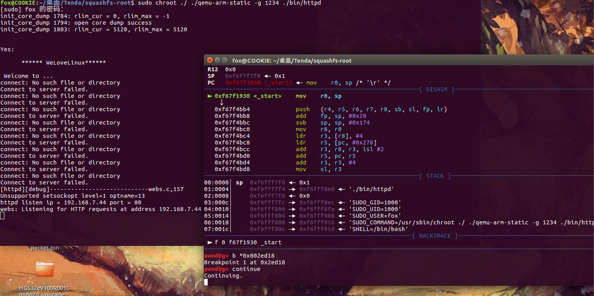Click the cursor block in the pwndbg terminal

click(206, 282)
